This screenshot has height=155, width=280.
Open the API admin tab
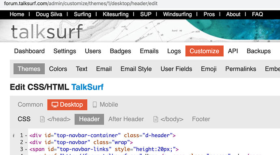233,51
